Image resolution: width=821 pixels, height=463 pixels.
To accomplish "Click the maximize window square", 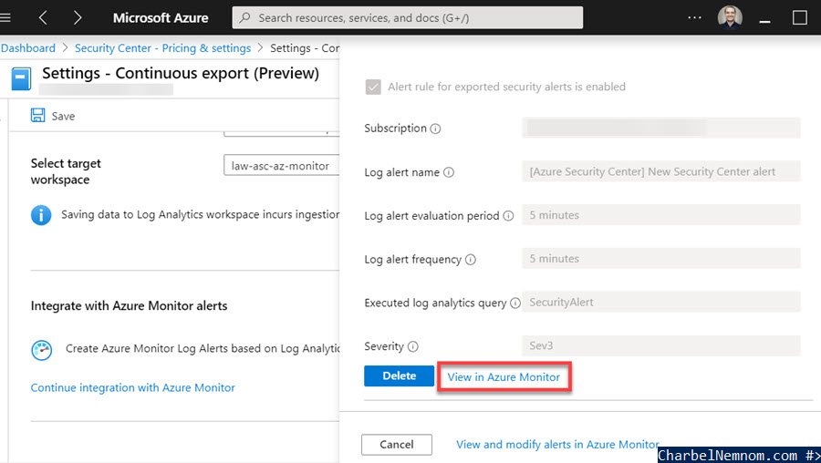I will [799, 18].
